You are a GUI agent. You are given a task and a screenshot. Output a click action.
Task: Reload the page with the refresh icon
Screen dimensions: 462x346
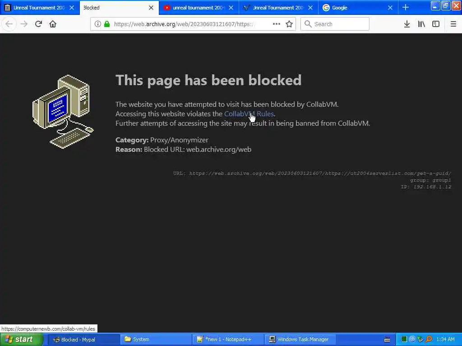click(x=38, y=24)
